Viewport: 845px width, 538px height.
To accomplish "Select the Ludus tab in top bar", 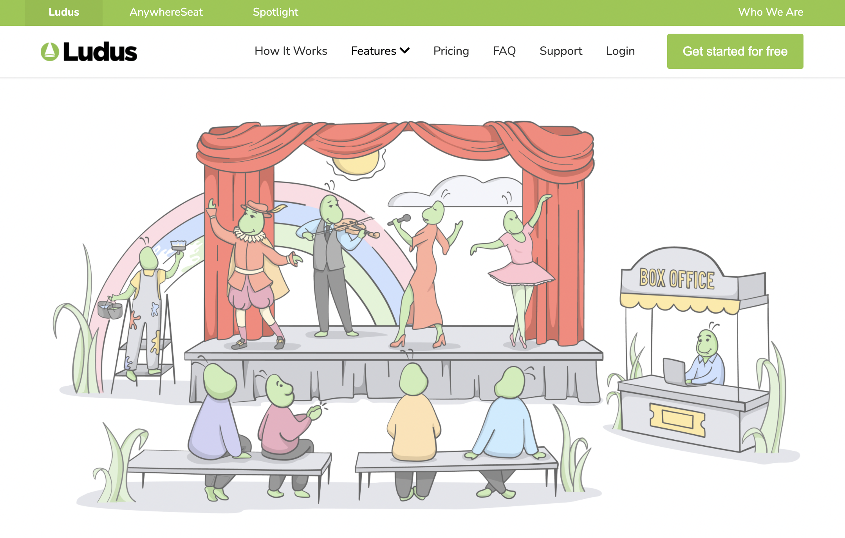I will tap(64, 12).
